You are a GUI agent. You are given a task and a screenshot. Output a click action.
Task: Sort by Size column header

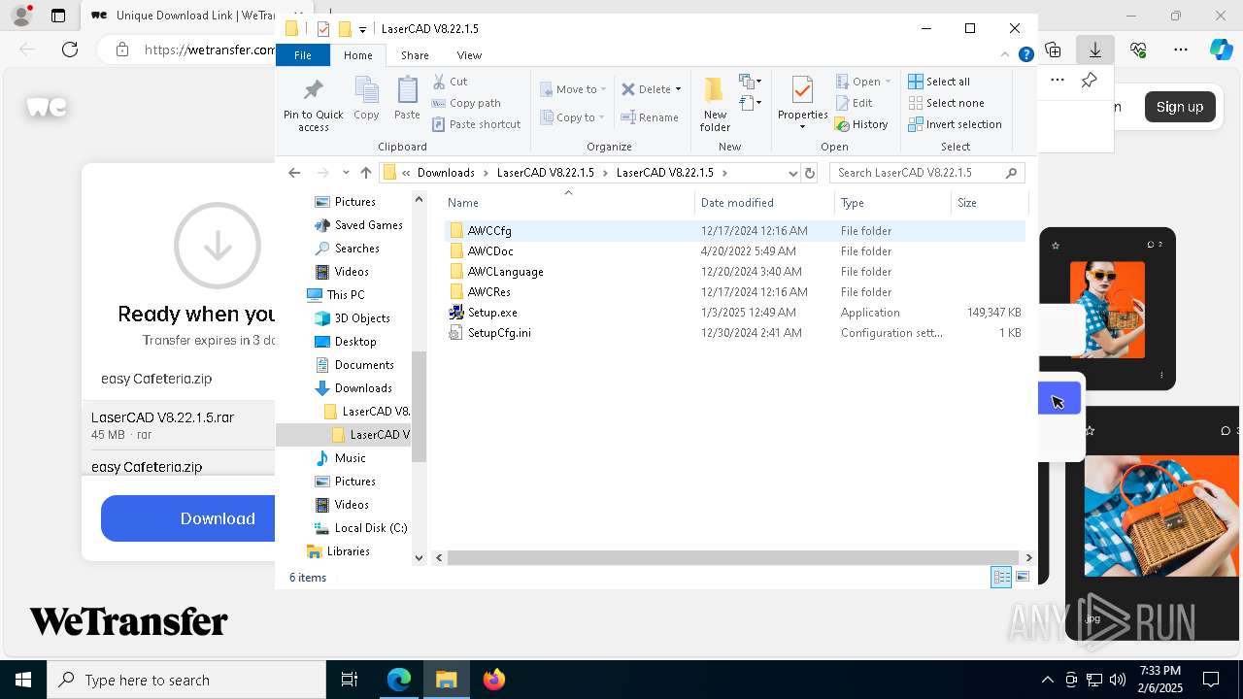click(x=989, y=203)
